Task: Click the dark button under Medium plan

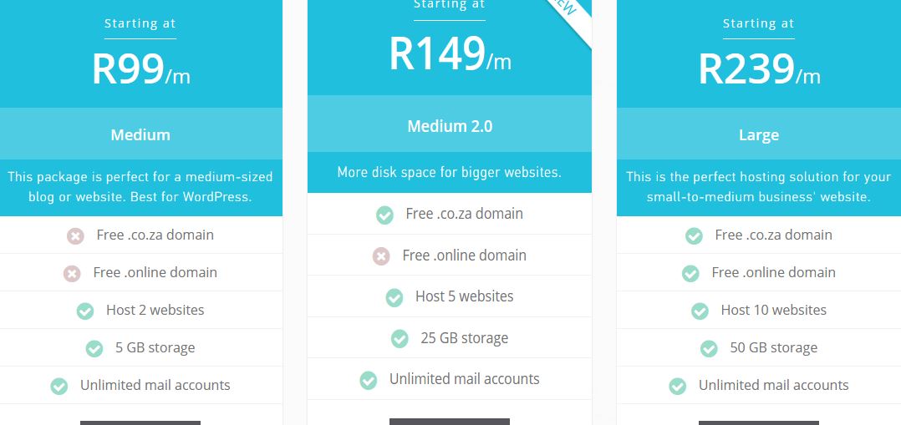Action: [x=140, y=422]
